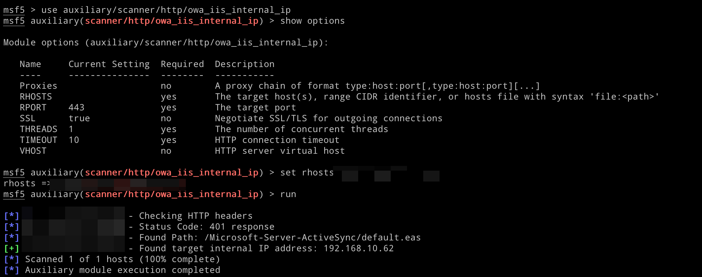Image resolution: width=702 pixels, height=277 pixels.
Task: Click the /Microsoft-Server-ActiveSync/default.eas path
Action: click(x=312, y=238)
